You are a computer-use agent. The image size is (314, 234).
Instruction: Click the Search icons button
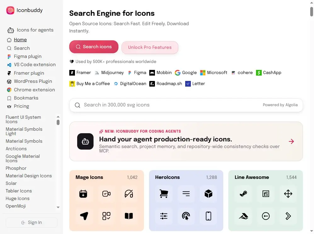tap(94, 47)
